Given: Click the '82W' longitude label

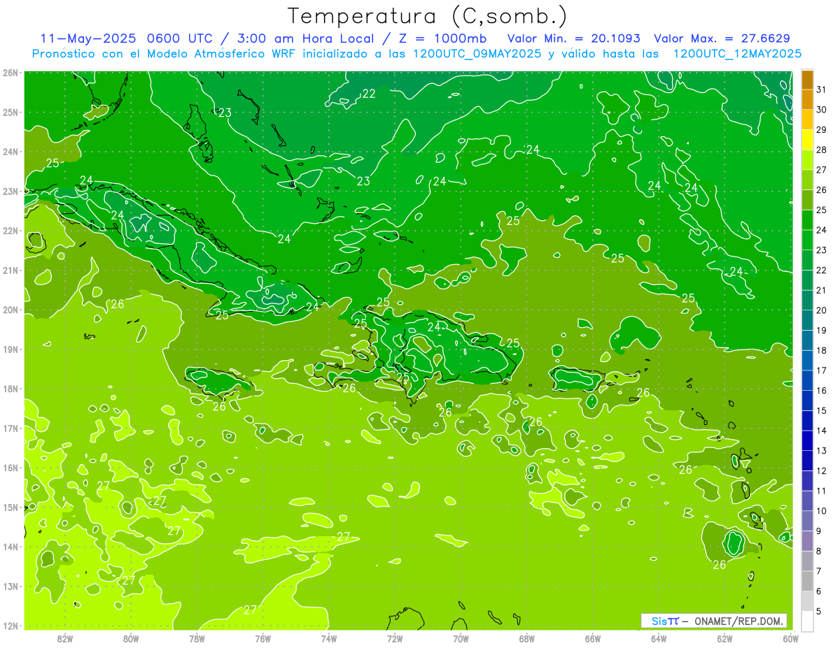Looking at the screenshot, I should 65,638.
